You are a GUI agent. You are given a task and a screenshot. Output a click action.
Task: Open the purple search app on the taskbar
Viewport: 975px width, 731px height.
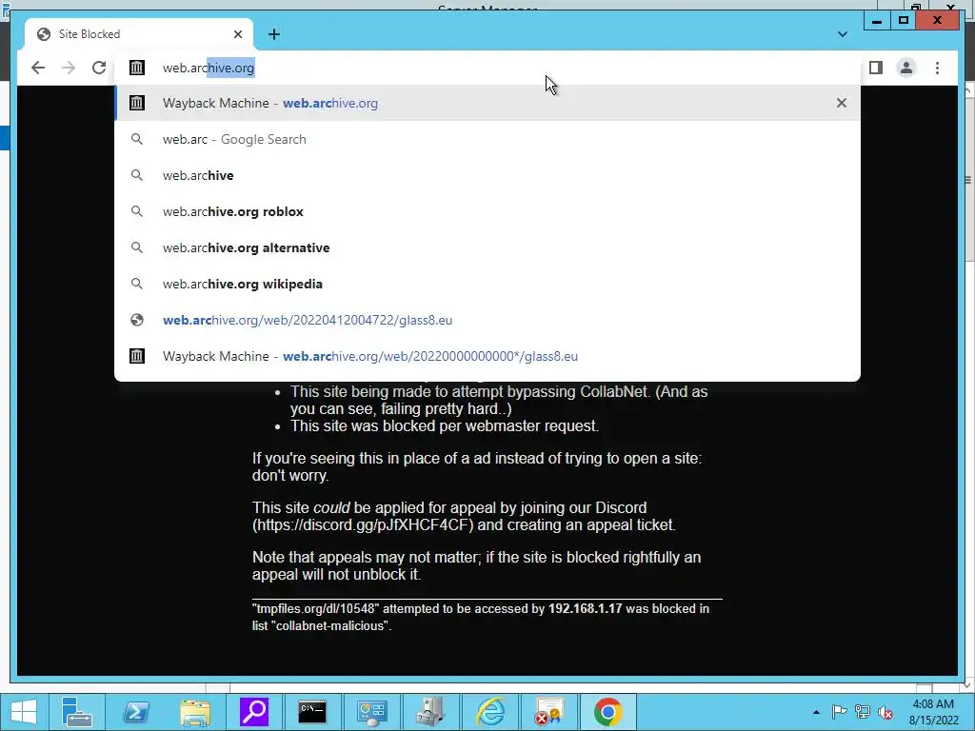[x=253, y=712]
